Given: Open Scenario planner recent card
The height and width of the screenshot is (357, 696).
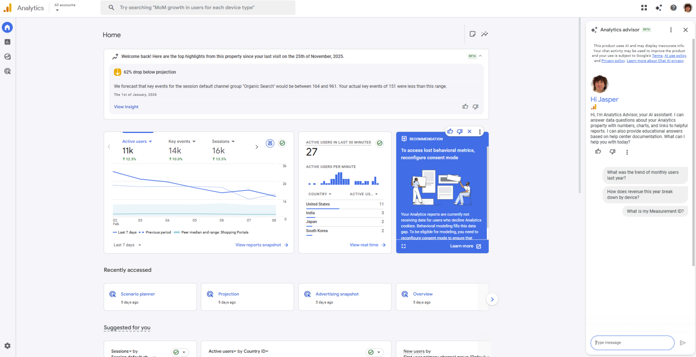Looking at the screenshot, I should click(150, 297).
